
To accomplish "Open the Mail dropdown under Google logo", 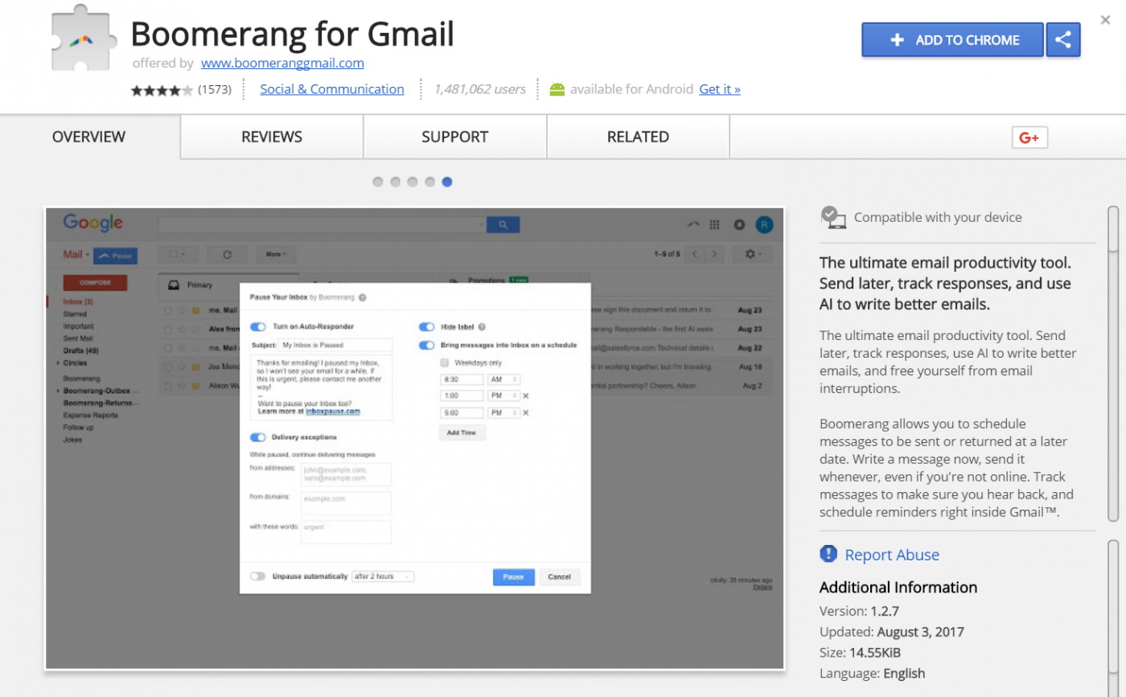I will 76,255.
